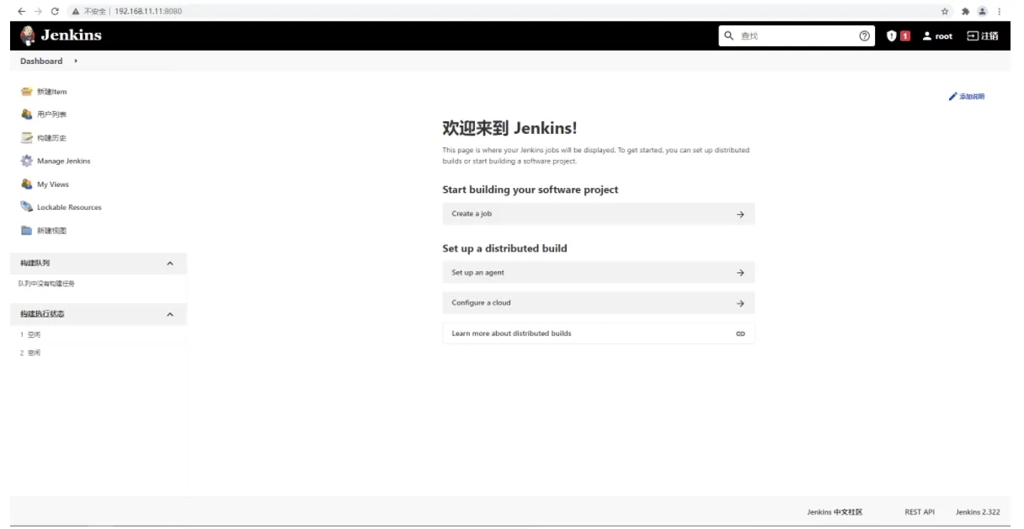Click the Jenkins butler logo icon
Screen dimensions: 1024x529
tap(28, 35)
